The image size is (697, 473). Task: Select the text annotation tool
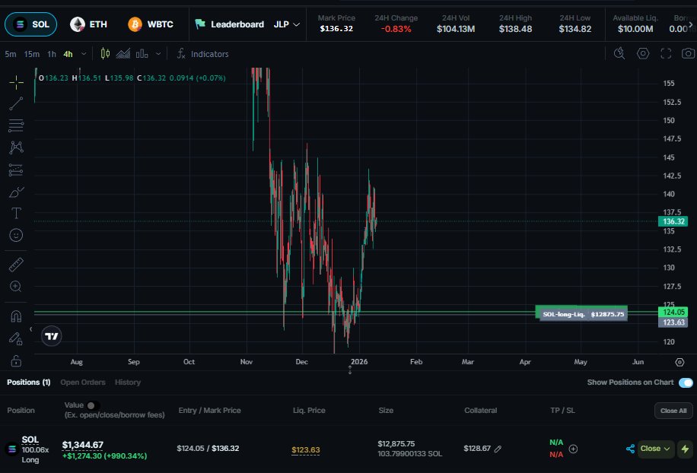pyautogui.click(x=16, y=214)
